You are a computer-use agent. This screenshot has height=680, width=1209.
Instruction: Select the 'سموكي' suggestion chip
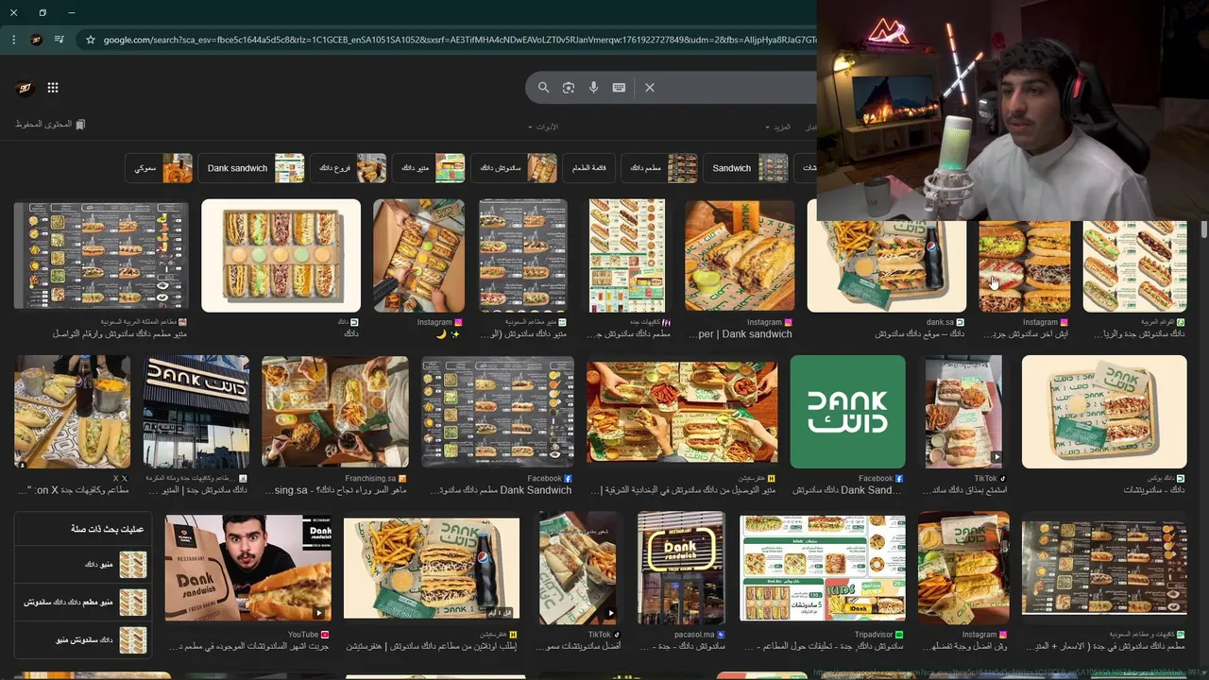click(159, 168)
